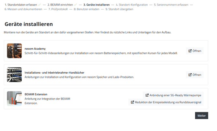Go to step 2 BEAAM einrichten

pos(60,5)
